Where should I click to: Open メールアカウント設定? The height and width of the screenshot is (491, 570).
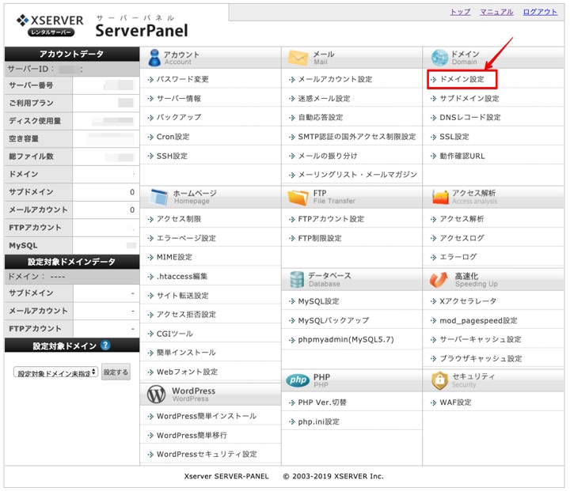pos(335,79)
